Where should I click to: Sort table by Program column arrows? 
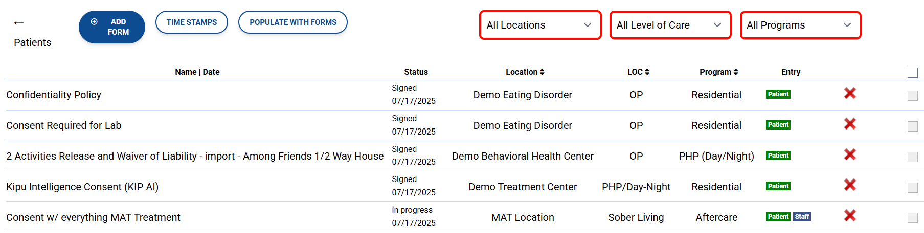tap(736, 72)
